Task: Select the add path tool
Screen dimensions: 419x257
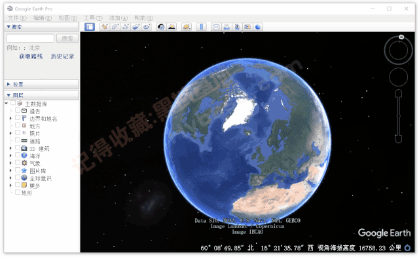Action: click(125, 27)
